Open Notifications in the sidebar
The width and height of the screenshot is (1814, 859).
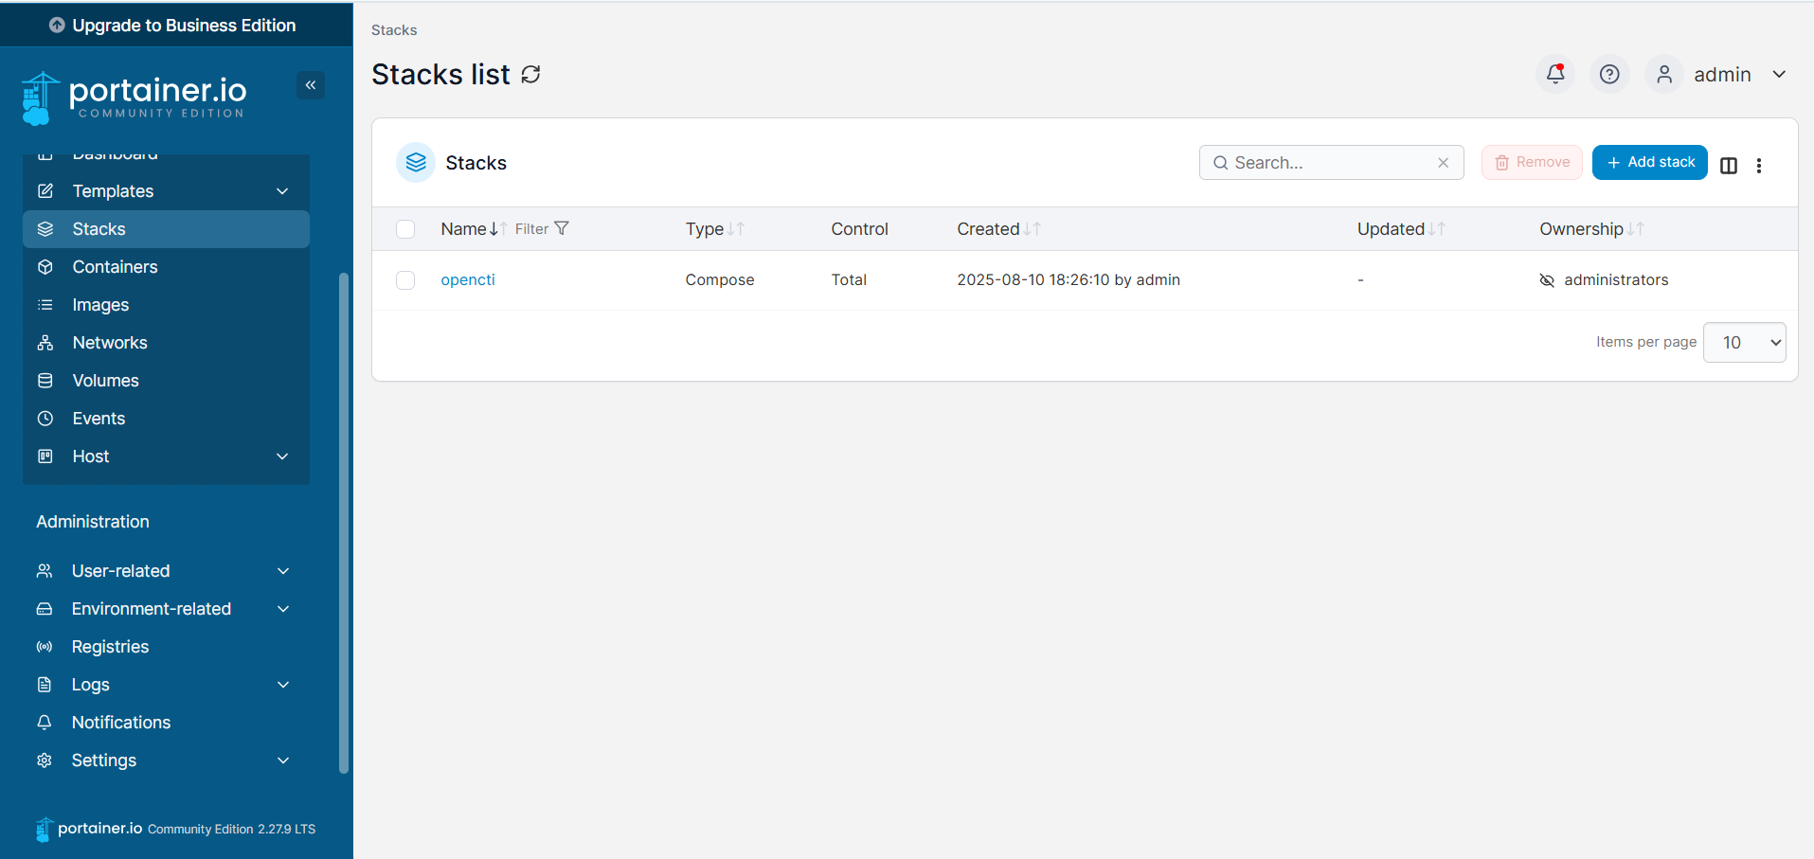(x=166, y=723)
